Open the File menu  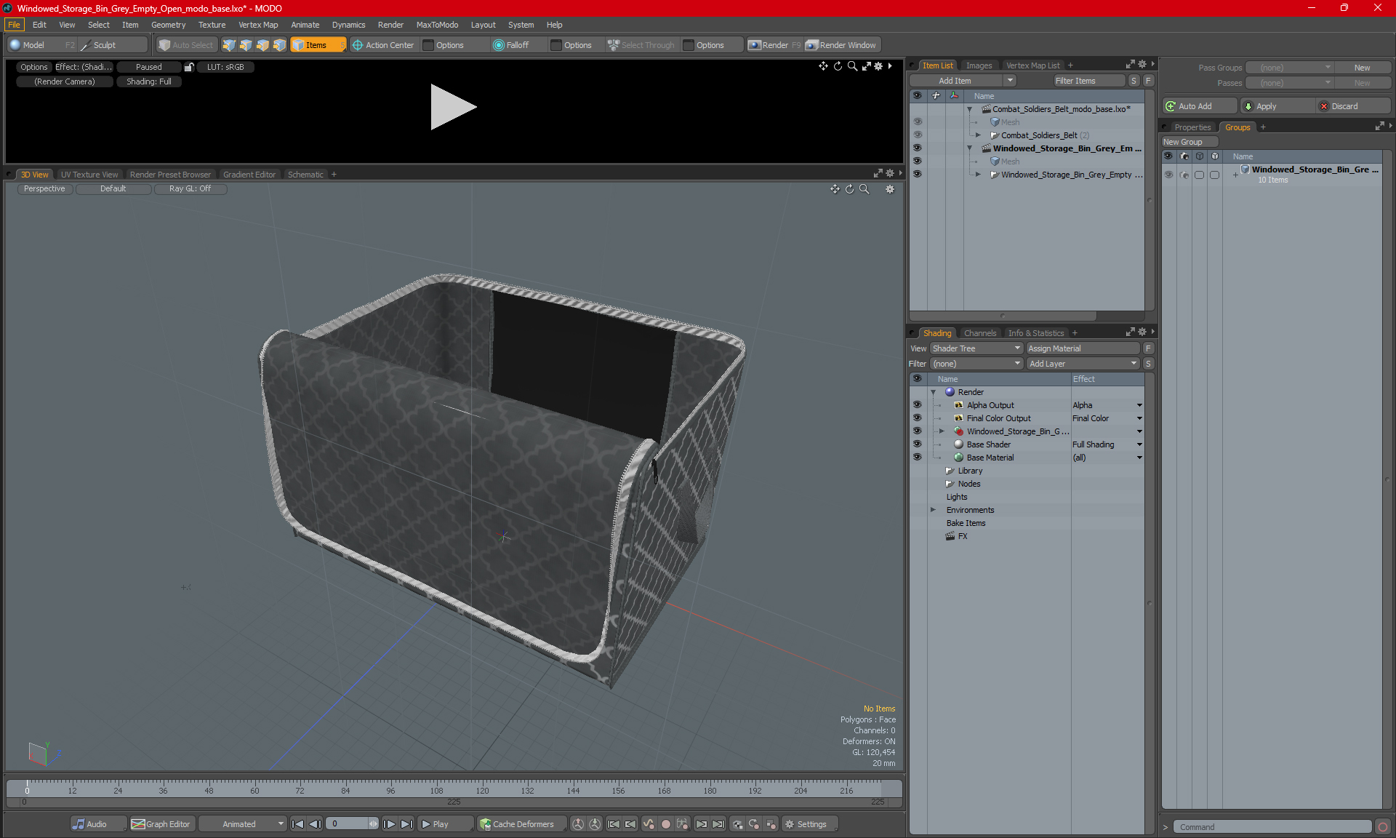click(14, 25)
